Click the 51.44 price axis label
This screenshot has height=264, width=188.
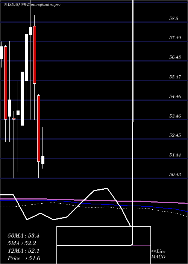[175, 155]
